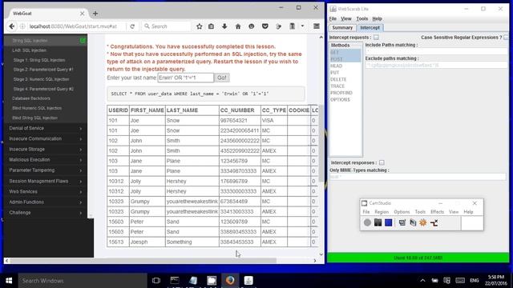Click the CamStudio Pause button
513x288 pixels.
click(x=378, y=222)
